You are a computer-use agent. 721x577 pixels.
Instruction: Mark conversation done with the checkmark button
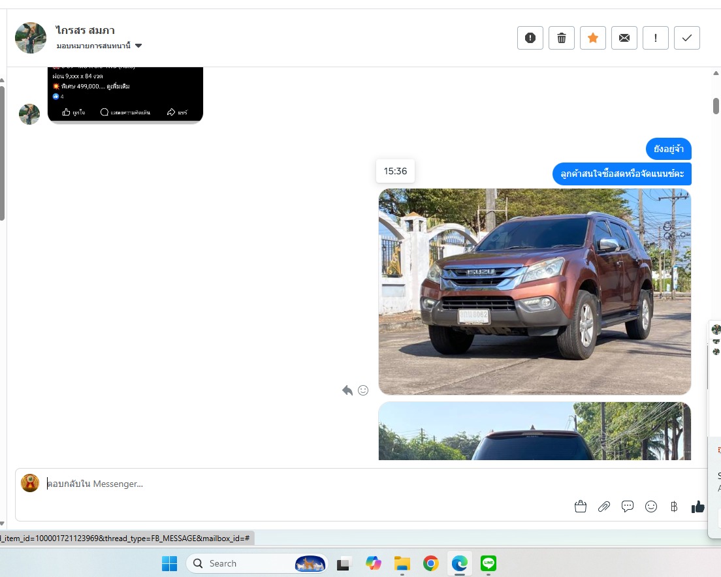pyautogui.click(x=687, y=38)
